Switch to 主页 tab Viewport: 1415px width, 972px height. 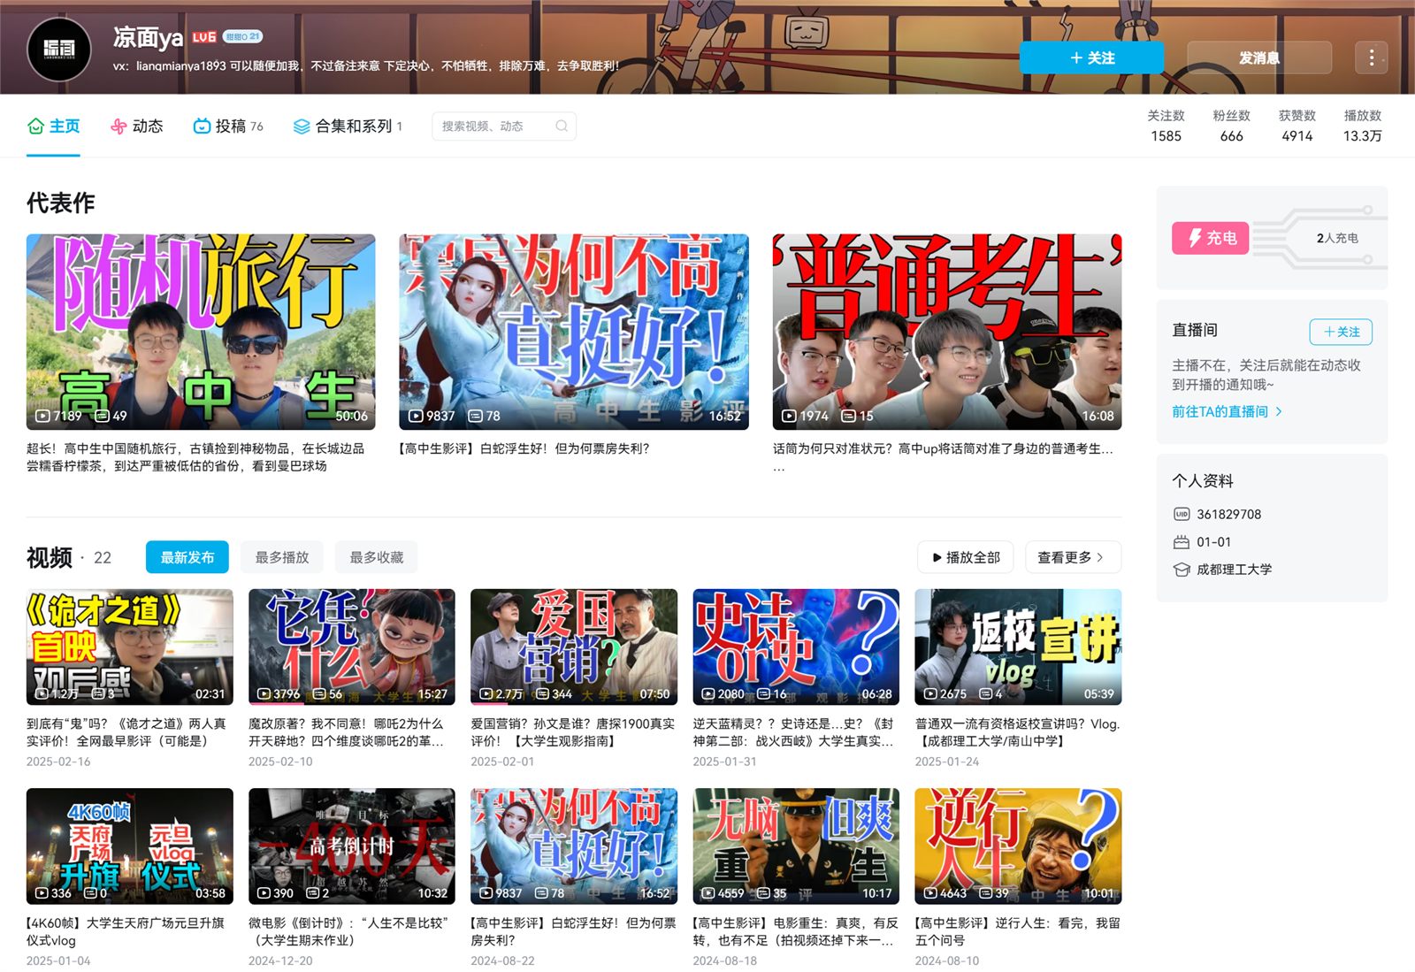click(53, 126)
